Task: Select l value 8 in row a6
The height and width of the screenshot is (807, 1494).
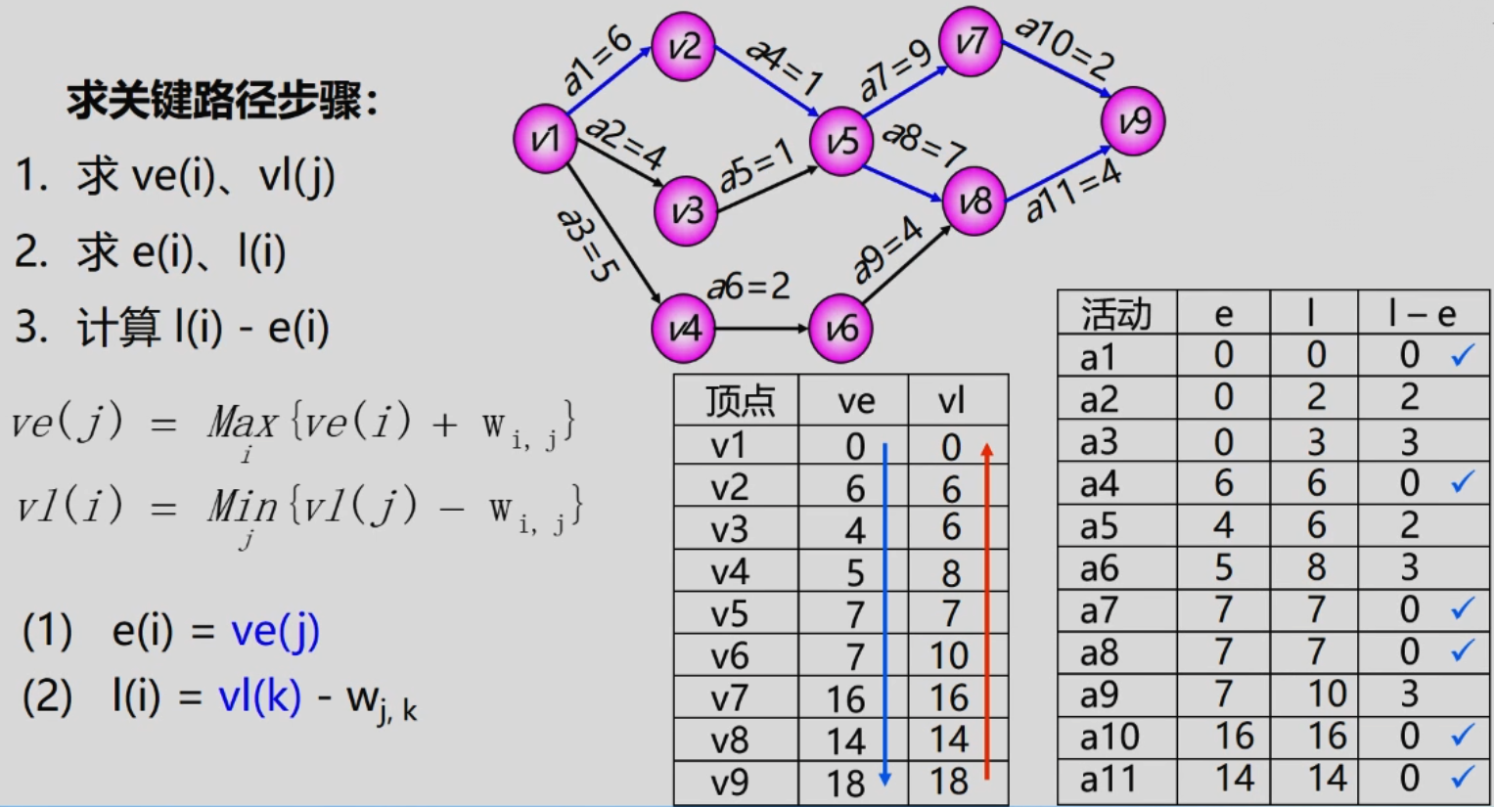Action: coord(1317,567)
